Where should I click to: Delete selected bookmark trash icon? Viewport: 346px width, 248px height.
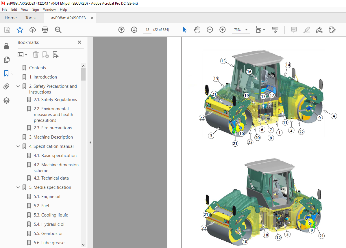click(36, 55)
